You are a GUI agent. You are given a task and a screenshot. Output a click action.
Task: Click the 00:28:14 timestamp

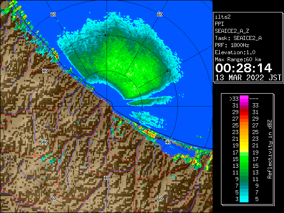(244, 68)
